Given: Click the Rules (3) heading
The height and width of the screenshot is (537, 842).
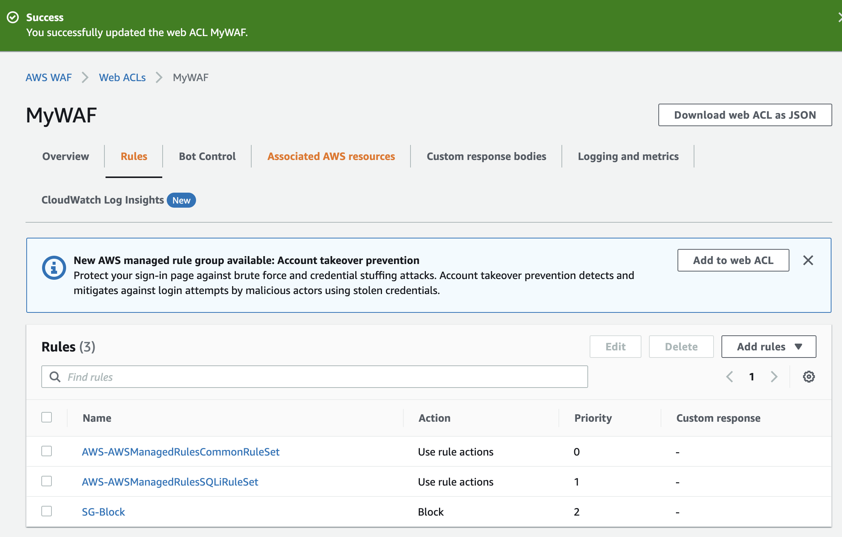Looking at the screenshot, I should coord(68,347).
